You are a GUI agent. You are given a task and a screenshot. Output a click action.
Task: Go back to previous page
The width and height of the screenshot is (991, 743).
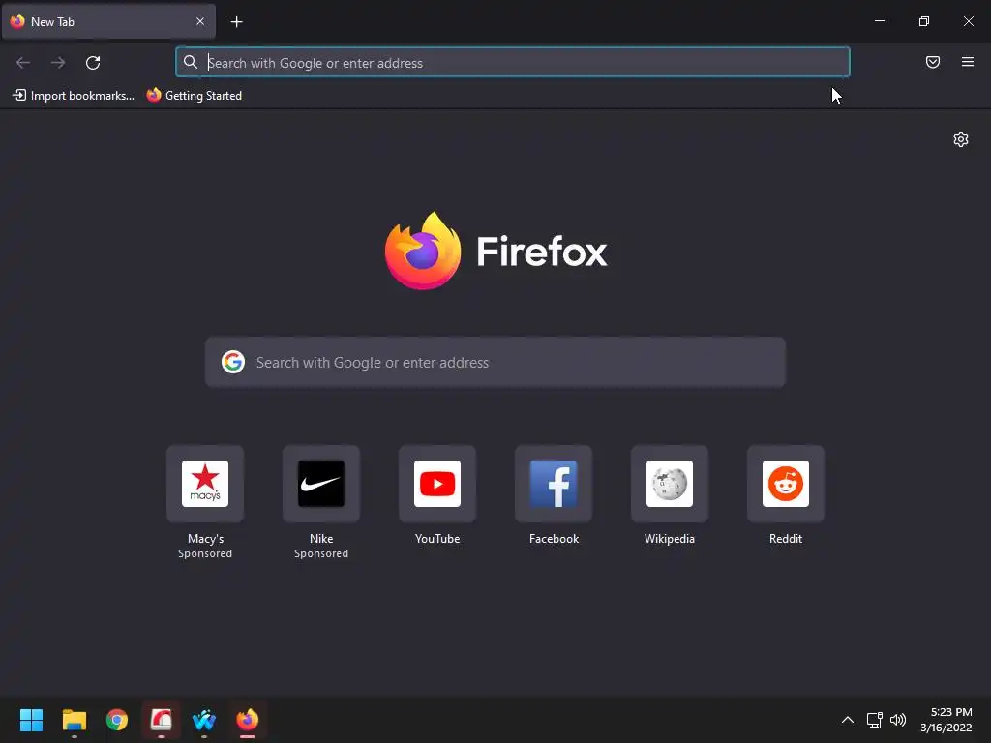[x=23, y=63]
